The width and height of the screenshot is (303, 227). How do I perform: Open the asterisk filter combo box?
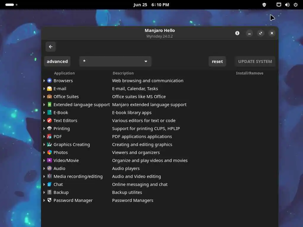(115, 61)
